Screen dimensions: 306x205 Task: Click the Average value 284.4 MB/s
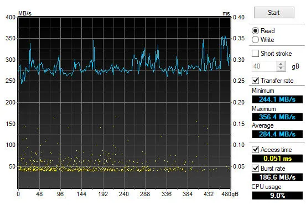[277, 134]
